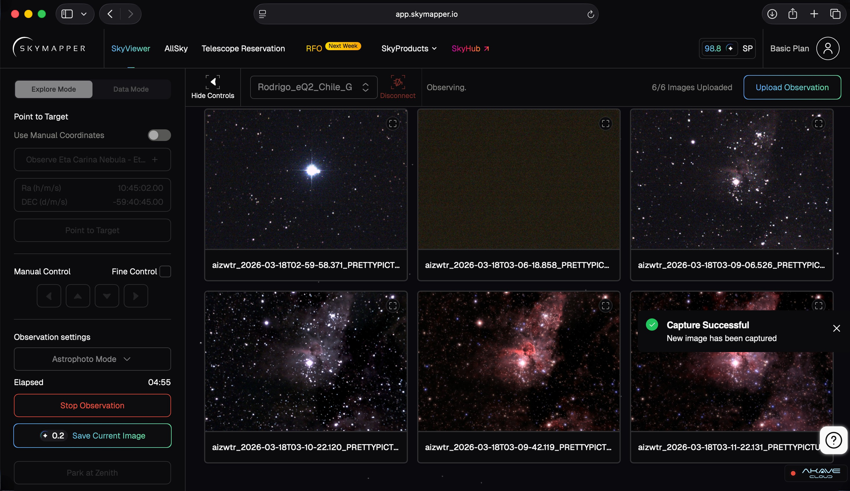The image size is (850, 491).
Task: Open the Astrophoto Mode dropdown
Action: click(x=92, y=359)
